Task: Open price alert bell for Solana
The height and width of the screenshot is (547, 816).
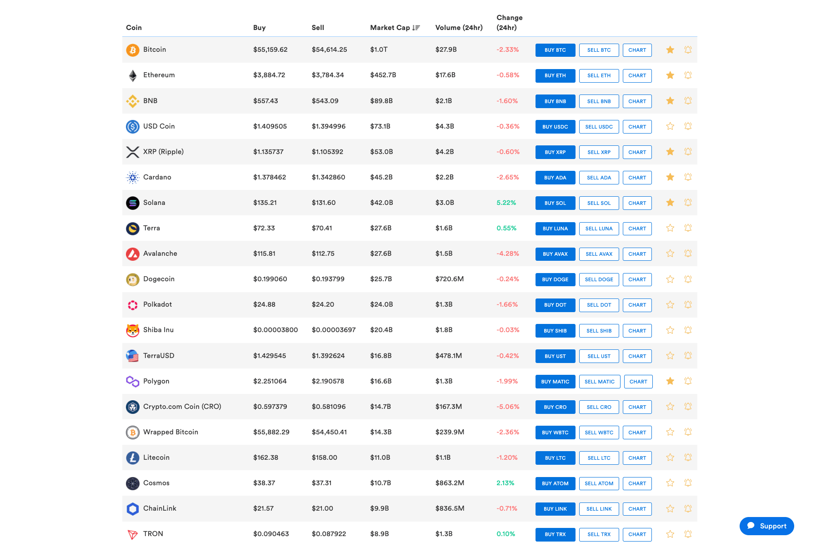Action: (x=688, y=203)
